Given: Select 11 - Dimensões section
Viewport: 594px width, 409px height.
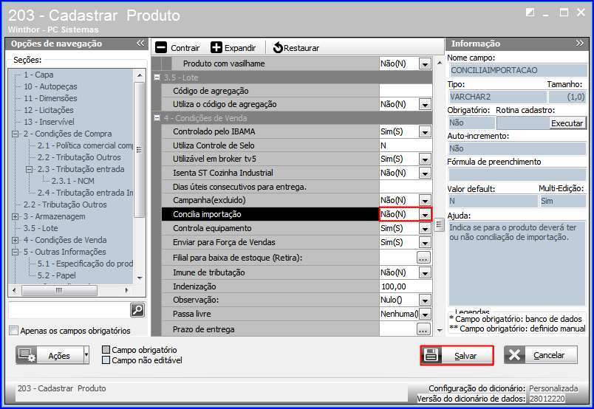Looking at the screenshot, I should [x=50, y=98].
